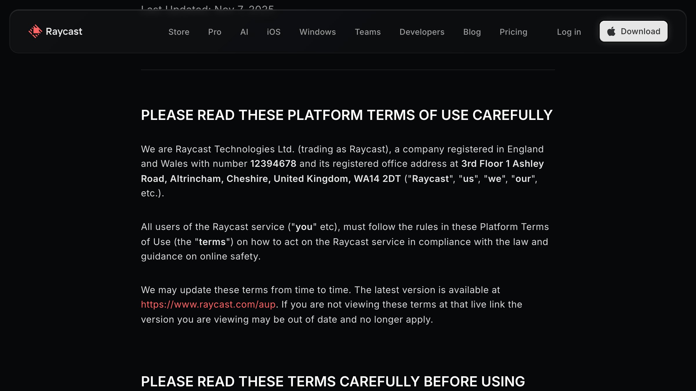Open the Developers nav link
696x391 pixels.
(x=422, y=32)
